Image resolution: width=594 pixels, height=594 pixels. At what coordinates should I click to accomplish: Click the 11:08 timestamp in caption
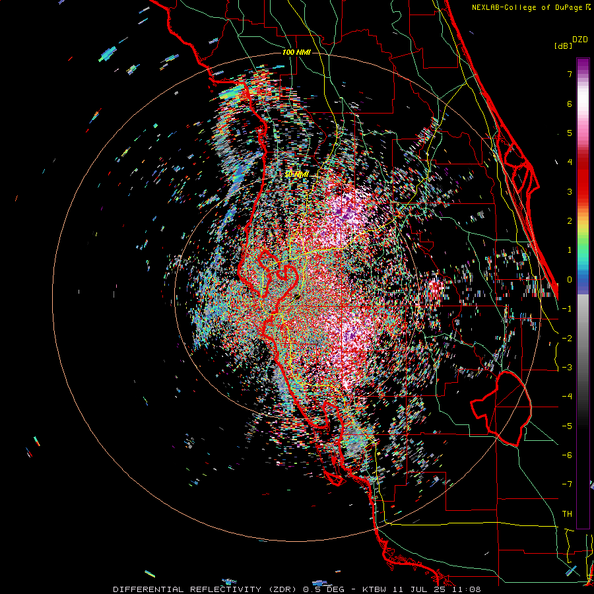click(466, 589)
